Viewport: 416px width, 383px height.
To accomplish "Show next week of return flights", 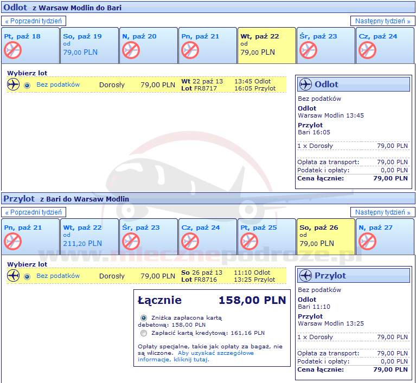I will 382,212.
